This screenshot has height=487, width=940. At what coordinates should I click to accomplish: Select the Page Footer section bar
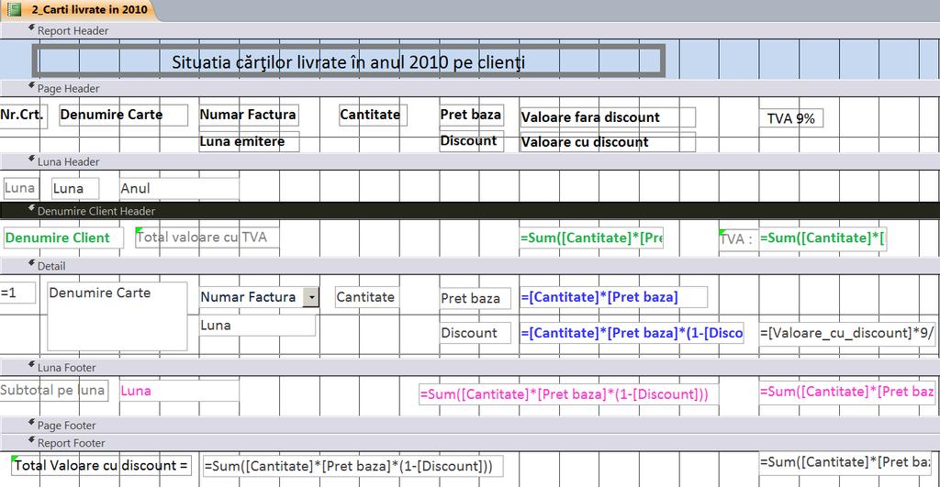(x=470, y=426)
